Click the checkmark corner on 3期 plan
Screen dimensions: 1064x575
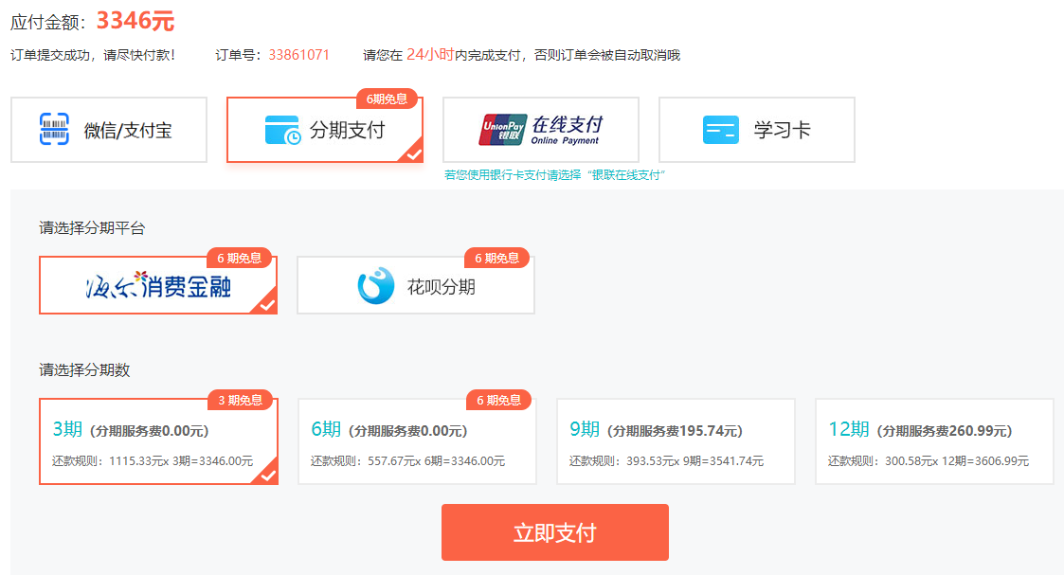coord(268,476)
